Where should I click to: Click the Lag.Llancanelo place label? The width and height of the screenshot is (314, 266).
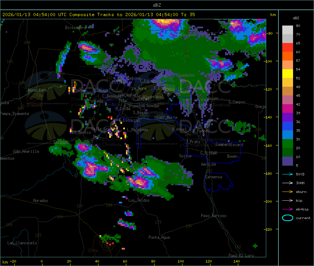[22, 243]
